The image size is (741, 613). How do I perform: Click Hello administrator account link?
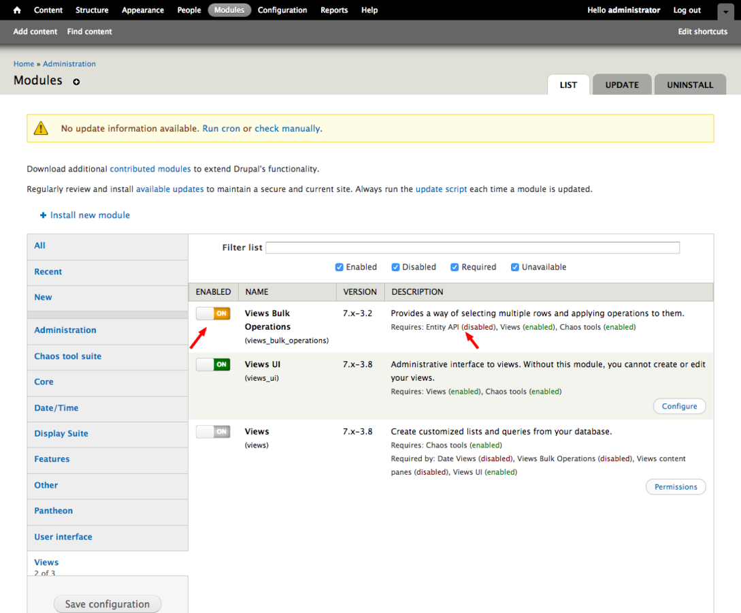pyautogui.click(x=623, y=10)
